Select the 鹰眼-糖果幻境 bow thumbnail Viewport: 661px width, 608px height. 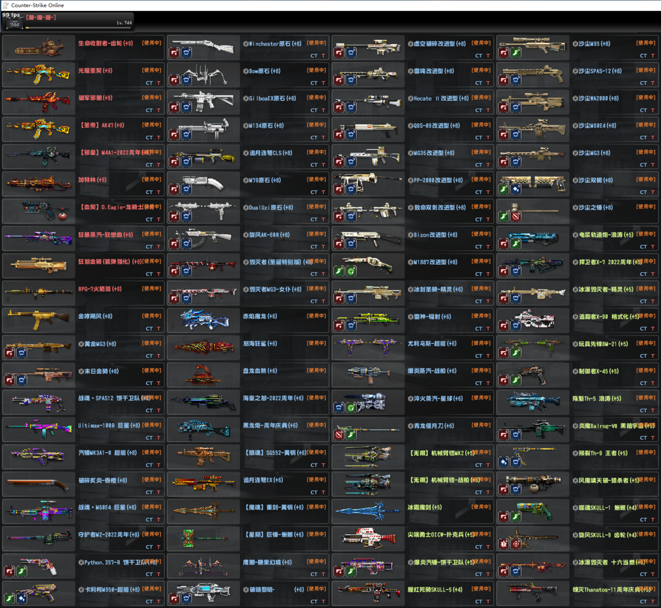click(x=203, y=566)
